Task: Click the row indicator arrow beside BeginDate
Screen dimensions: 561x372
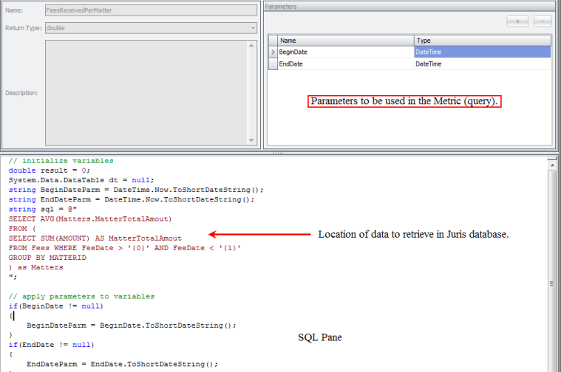Action: pyautogui.click(x=273, y=52)
